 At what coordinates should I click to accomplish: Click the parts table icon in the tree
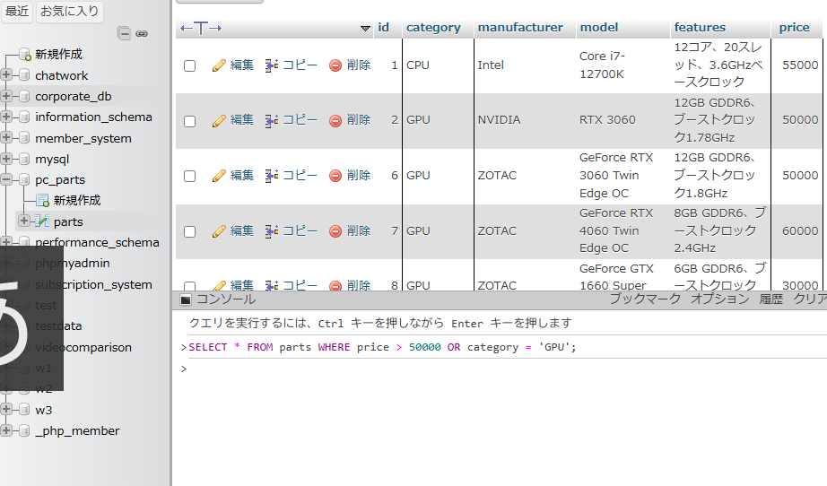(x=42, y=221)
